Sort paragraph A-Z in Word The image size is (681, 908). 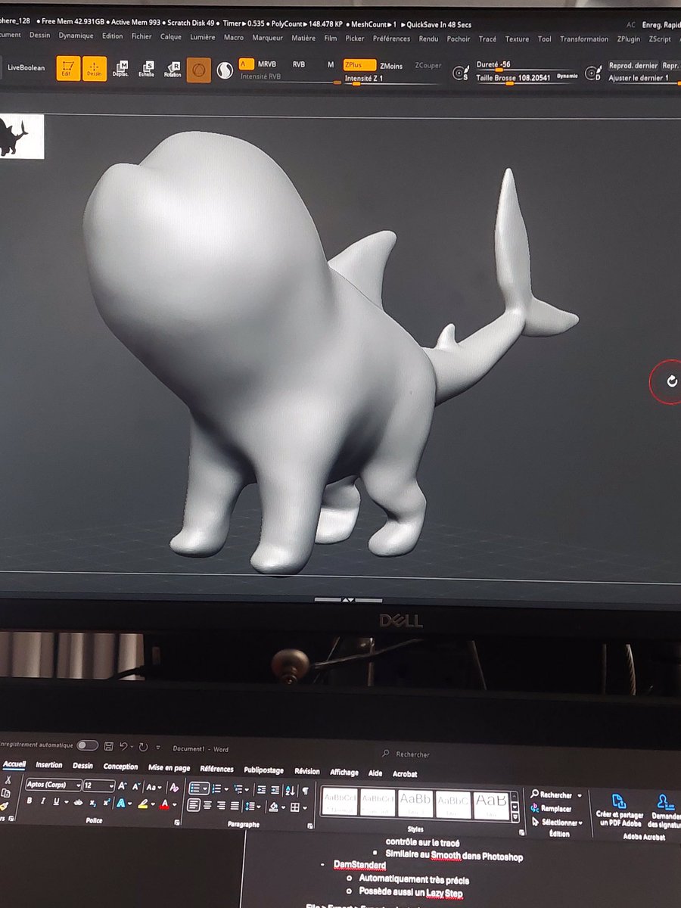[291, 790]
